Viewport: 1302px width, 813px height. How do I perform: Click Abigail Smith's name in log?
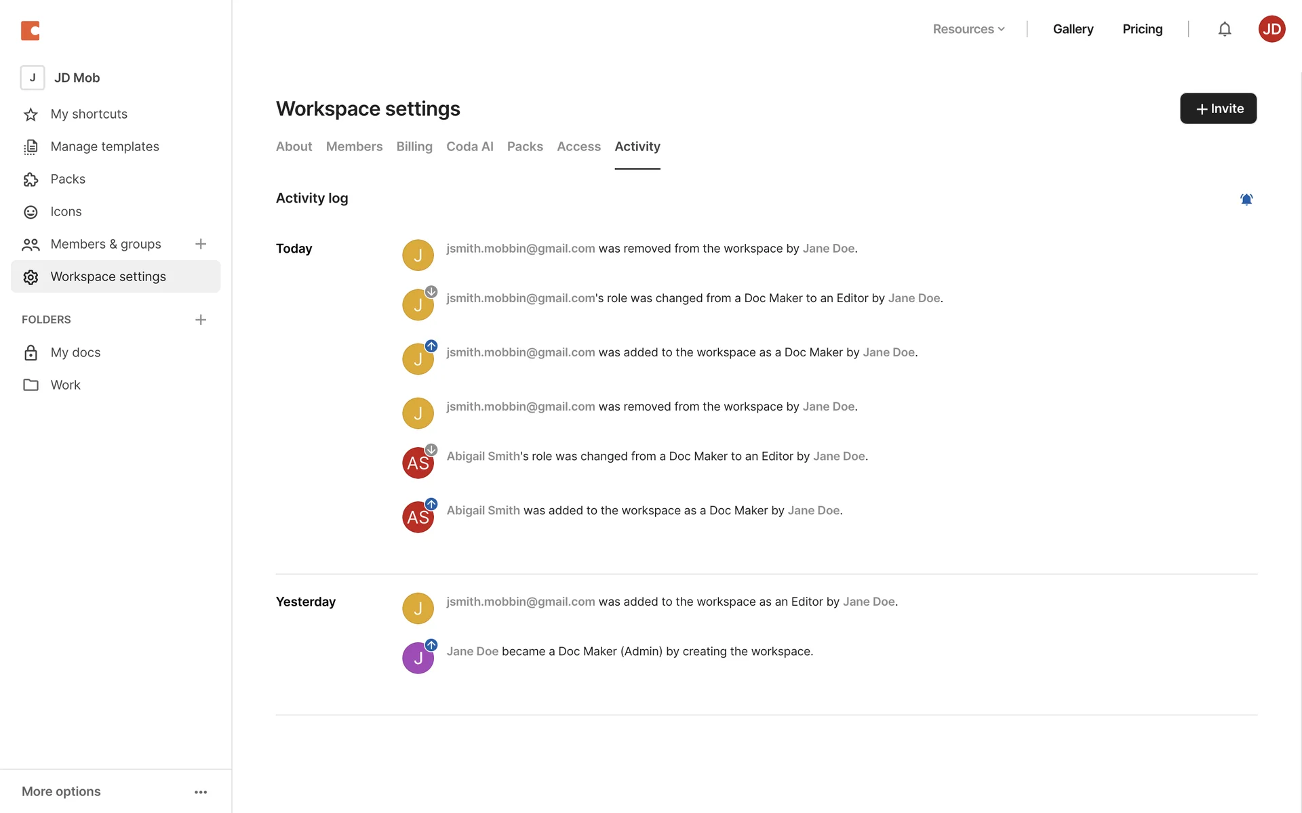[483, 457]
